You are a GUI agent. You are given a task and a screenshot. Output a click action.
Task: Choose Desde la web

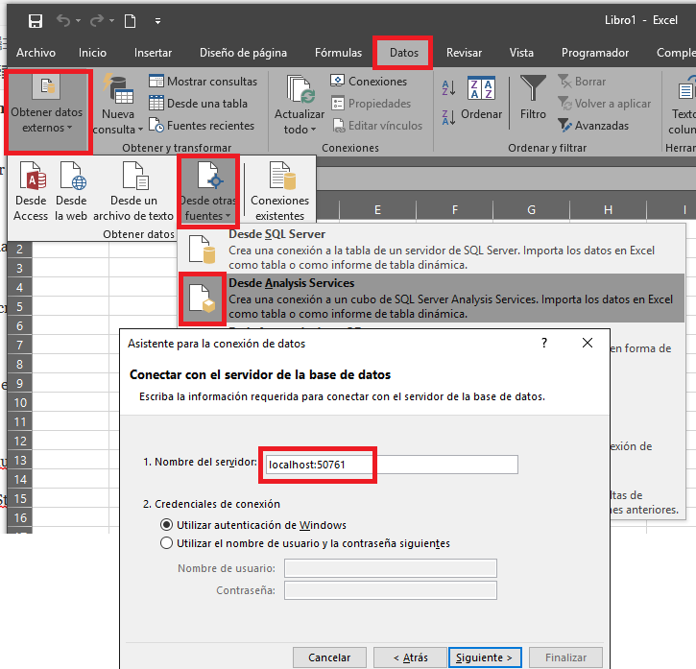click(x=71, y=191)
